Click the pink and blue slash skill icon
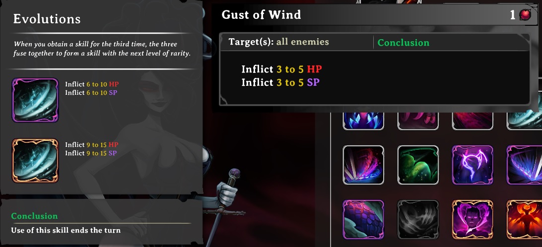542x247 pixels. point(363,165)
